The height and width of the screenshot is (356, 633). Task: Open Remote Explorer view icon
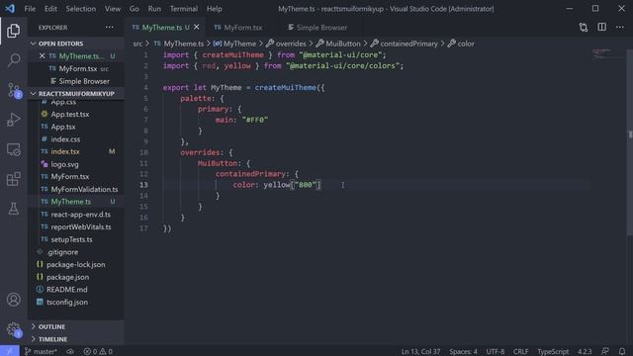coord(13,149)
